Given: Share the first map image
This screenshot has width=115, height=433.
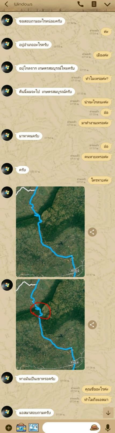Looking at the screenshot, I should pyautogui.click(x=92, y=232).
